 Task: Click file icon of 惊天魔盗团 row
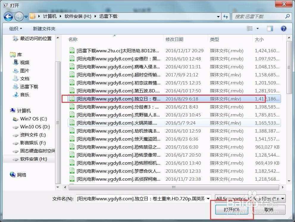(x=72, y=138)
